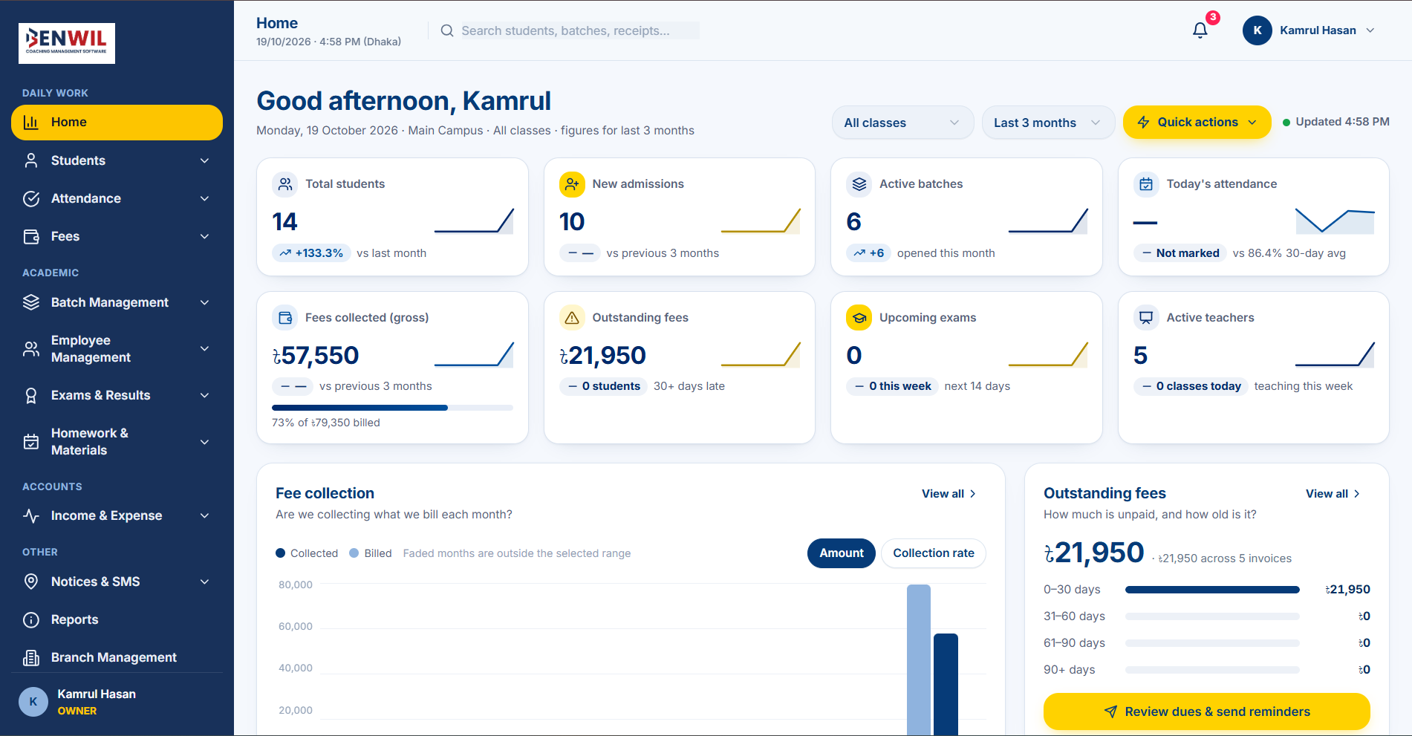Expand the Attendance sidebar section
Screen dimensions: 1412x736
[117, 198]
